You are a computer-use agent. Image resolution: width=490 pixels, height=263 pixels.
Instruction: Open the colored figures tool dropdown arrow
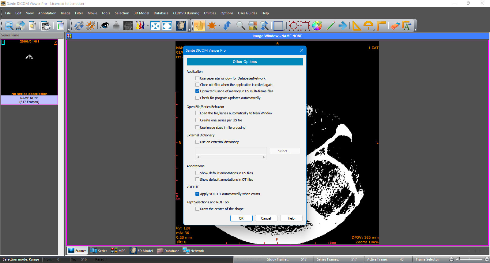pos(147,26)
